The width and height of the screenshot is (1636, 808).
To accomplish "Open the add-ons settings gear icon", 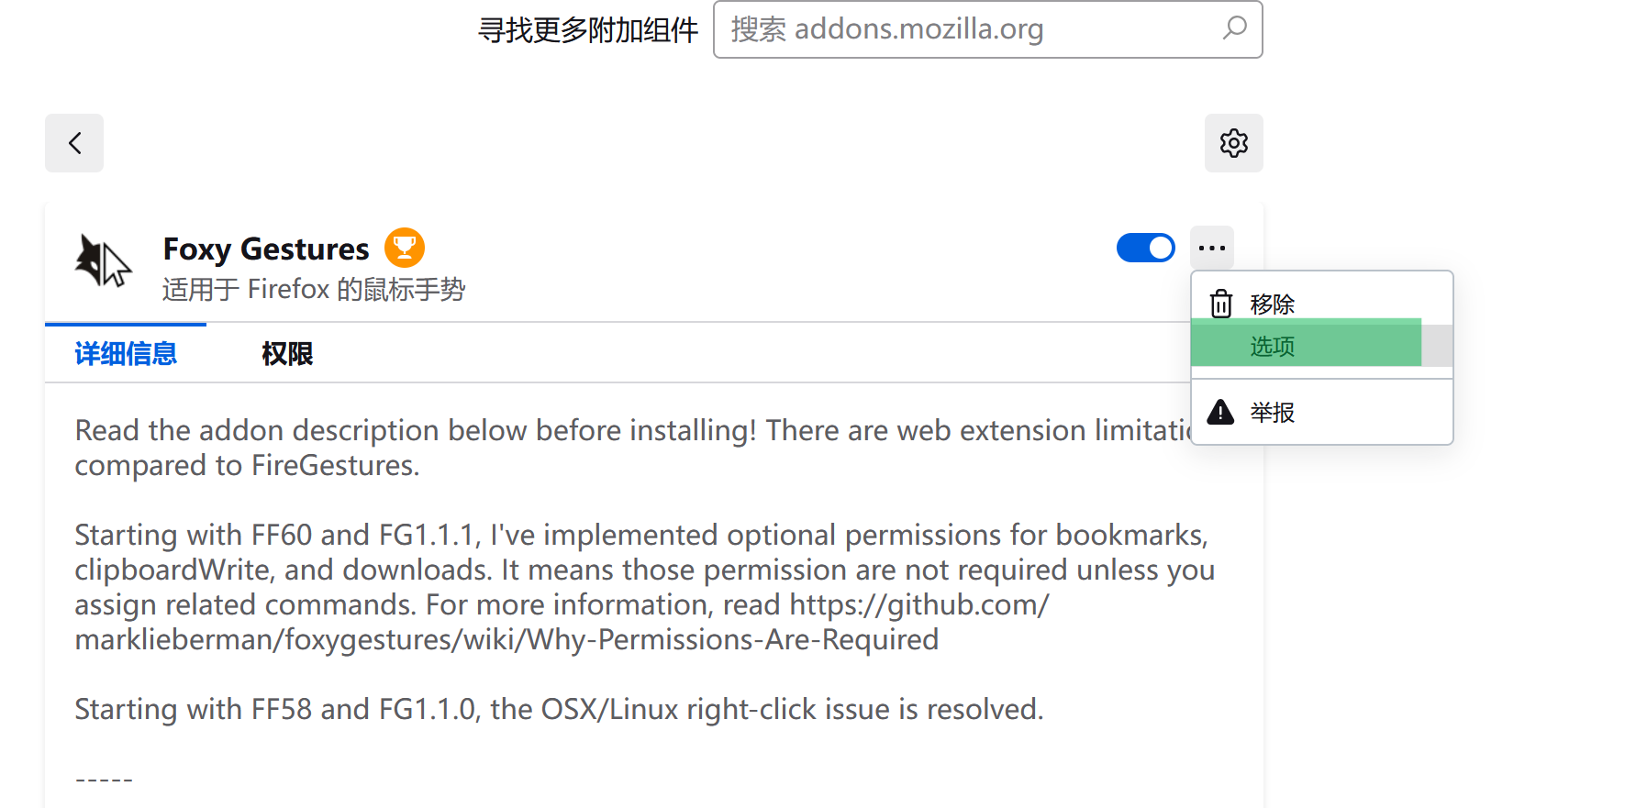I will point(1233,143).
